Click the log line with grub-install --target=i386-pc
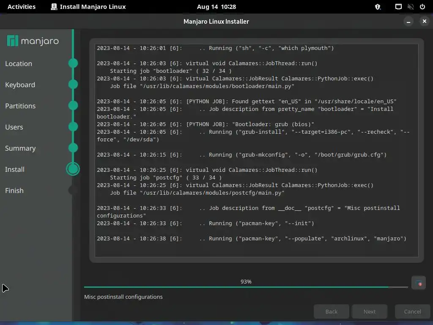Screen dimensions: 433x325 pyautogui.click(x=253, y=136)
